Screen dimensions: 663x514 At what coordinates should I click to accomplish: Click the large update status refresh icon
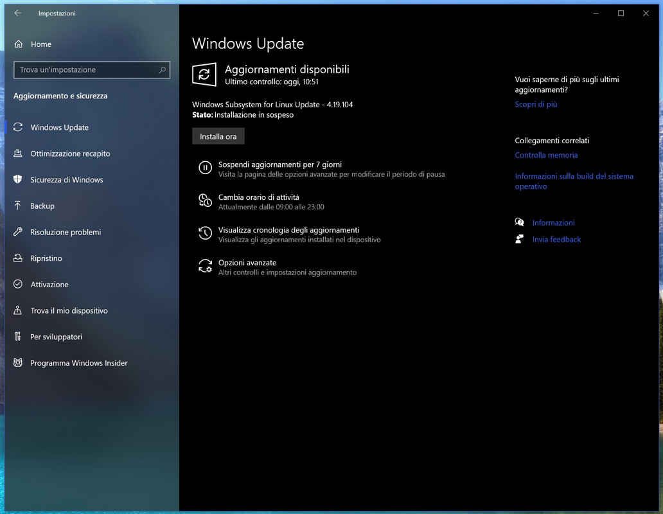pos(204,75)
